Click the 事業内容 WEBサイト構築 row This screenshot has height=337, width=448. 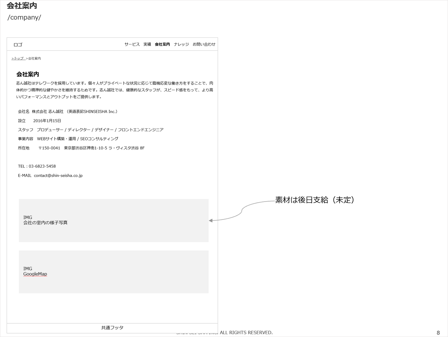click(x=68, y=139)
